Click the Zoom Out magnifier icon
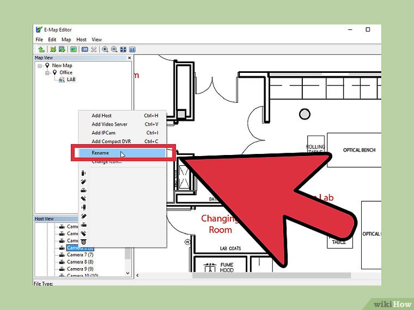414x310 pixels. [114, 49]
